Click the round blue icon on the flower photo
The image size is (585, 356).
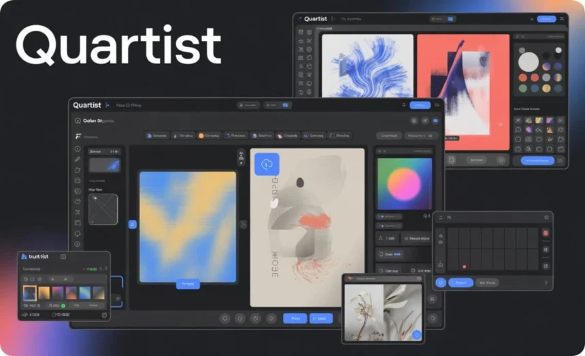[x=416, y=335]
